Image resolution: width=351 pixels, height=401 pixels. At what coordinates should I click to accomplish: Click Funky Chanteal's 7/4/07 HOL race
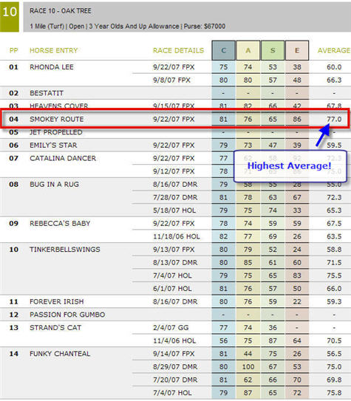[172, 393]
